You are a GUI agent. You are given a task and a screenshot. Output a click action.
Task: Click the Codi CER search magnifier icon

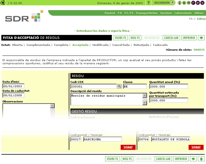click(x=119, y=86)
